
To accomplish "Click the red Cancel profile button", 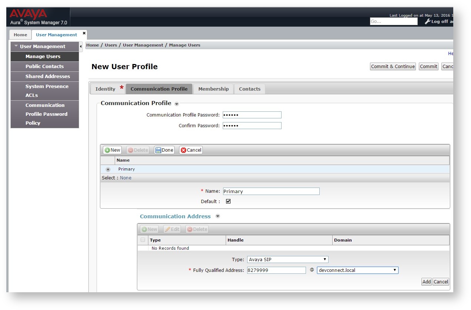I will point(191,150).
